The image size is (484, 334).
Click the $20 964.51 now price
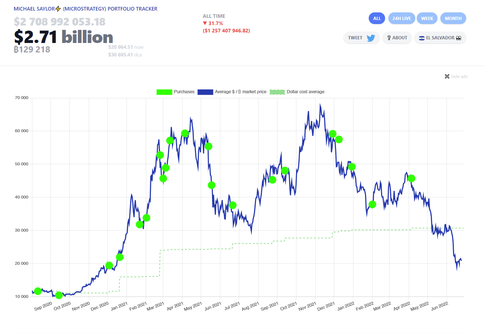click(126, 47)
